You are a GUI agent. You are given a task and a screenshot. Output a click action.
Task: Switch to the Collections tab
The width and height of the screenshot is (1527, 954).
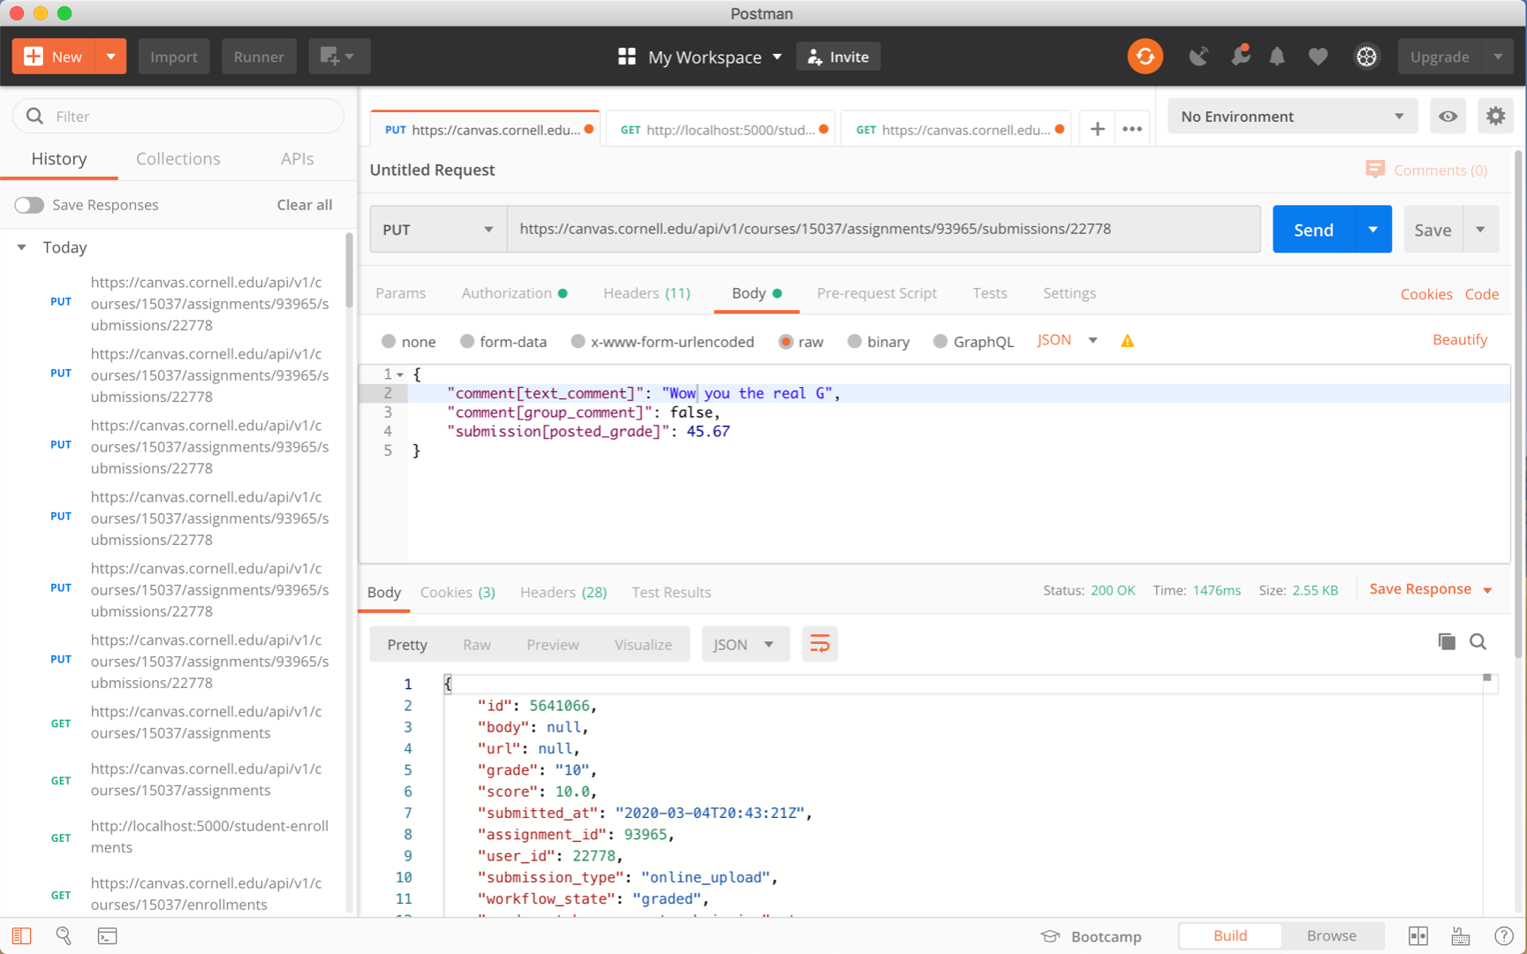[x=178, y=159]
